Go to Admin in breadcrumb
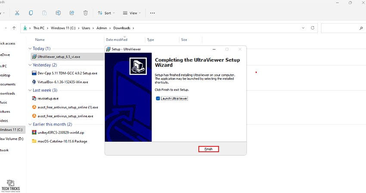366x193 pixels. click(x=102, y=28)
